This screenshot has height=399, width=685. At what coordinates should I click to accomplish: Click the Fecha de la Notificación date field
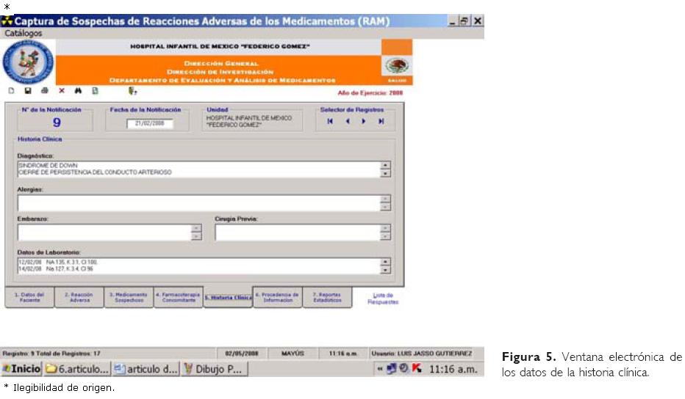(x=149, y=124)
